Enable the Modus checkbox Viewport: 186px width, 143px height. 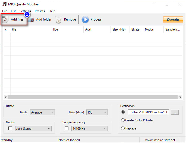(10, 128)
